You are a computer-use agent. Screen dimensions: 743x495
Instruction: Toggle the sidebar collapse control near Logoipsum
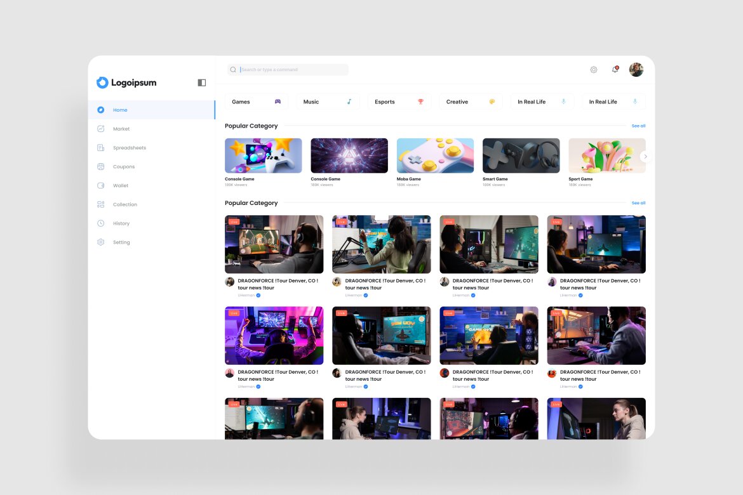click(201, 82)
